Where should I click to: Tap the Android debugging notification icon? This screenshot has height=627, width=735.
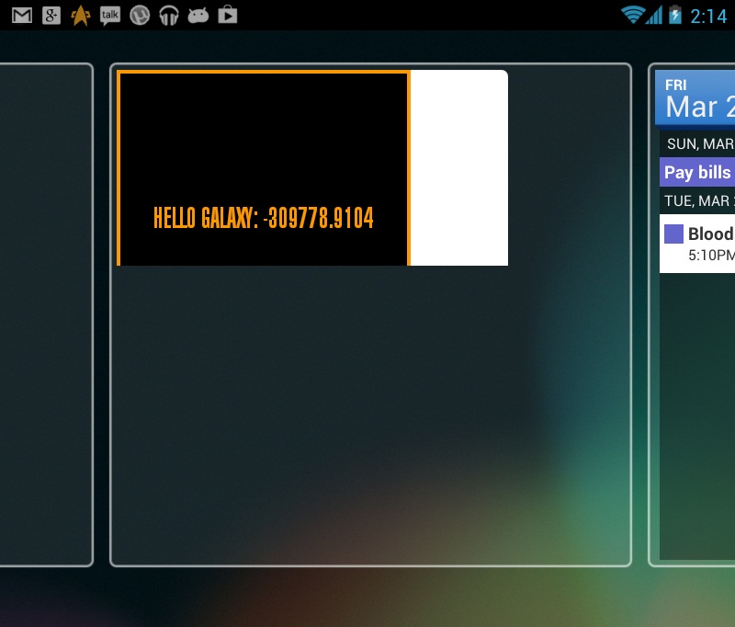[x=198, y=16]
